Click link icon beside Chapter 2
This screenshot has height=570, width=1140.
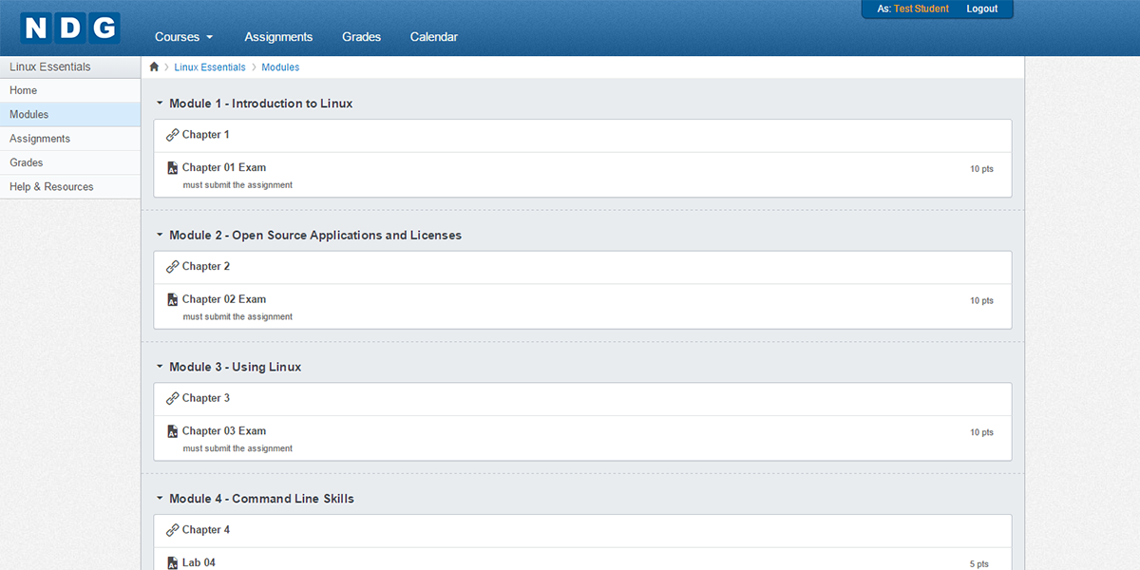tap(172, 267)
